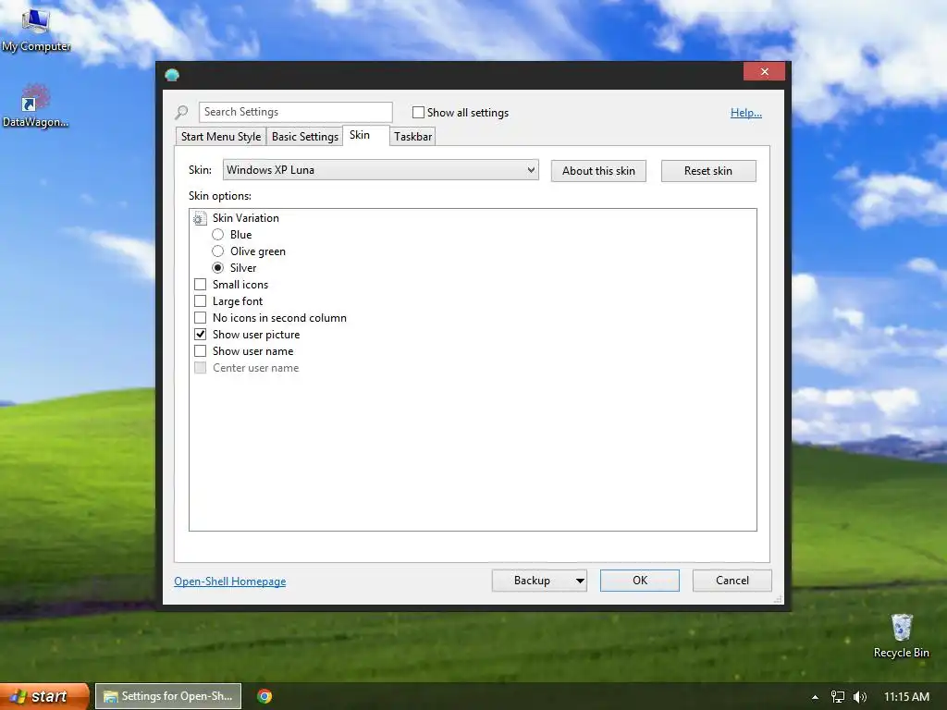The width and height of the screenshot is (947, 710).
Task: Click the Open-Shell shell icon in title bar
Action: (172, 75)
